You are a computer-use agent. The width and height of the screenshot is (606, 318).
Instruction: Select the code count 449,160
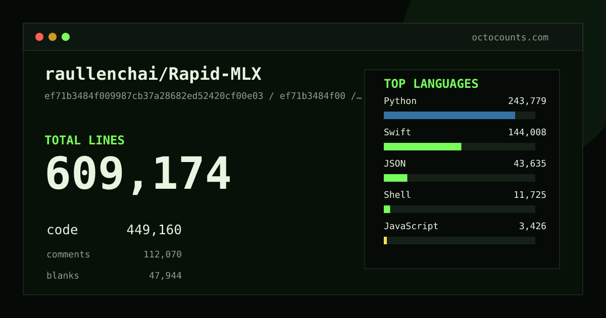pos(154,230)
